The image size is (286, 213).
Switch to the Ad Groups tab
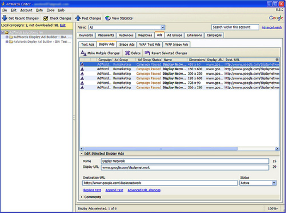(175, 35)
